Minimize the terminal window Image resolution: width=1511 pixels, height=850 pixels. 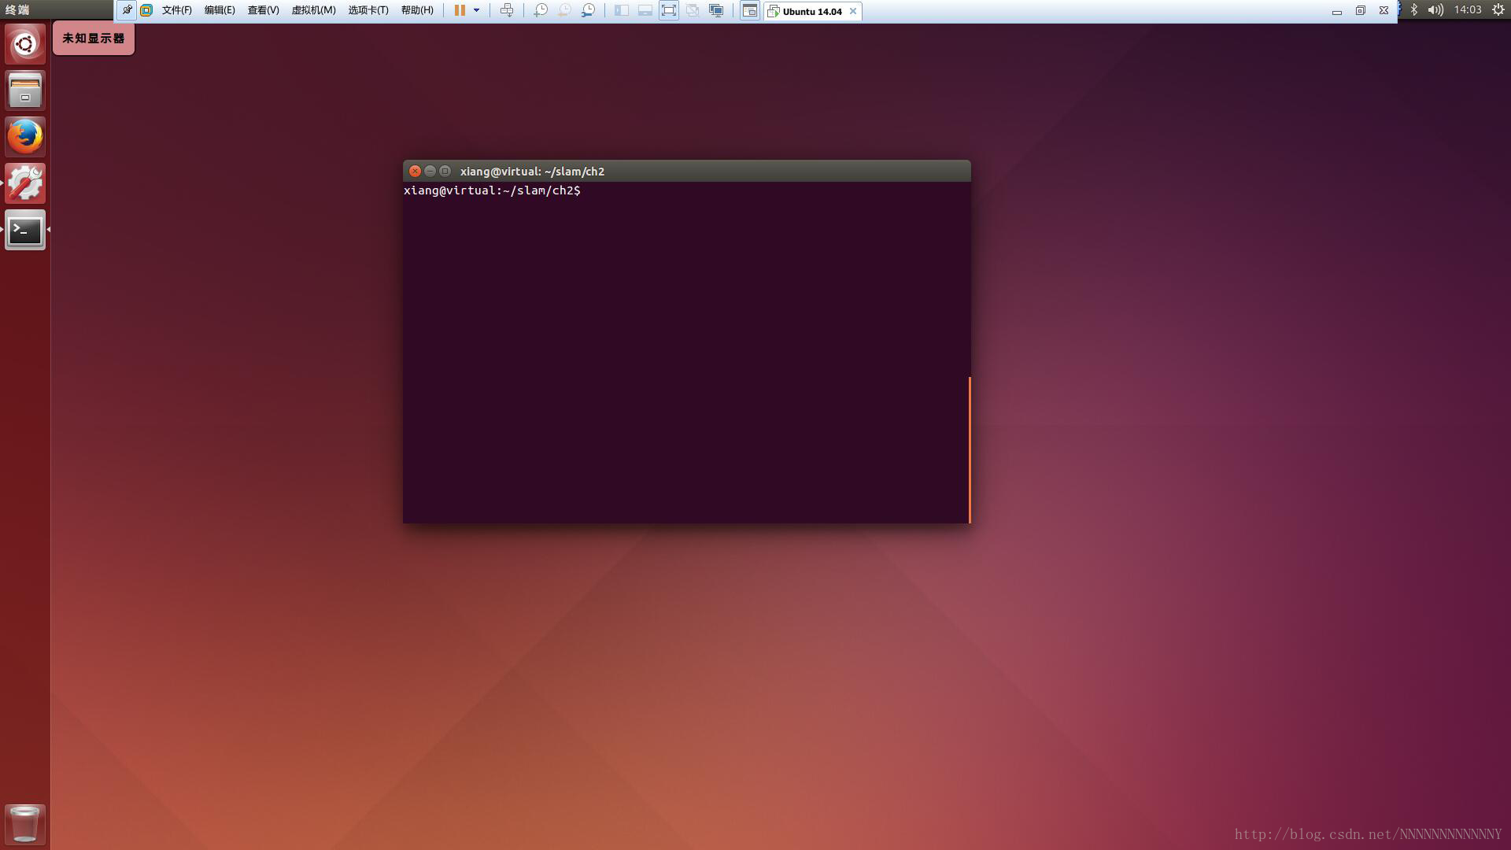coord(430,171)
